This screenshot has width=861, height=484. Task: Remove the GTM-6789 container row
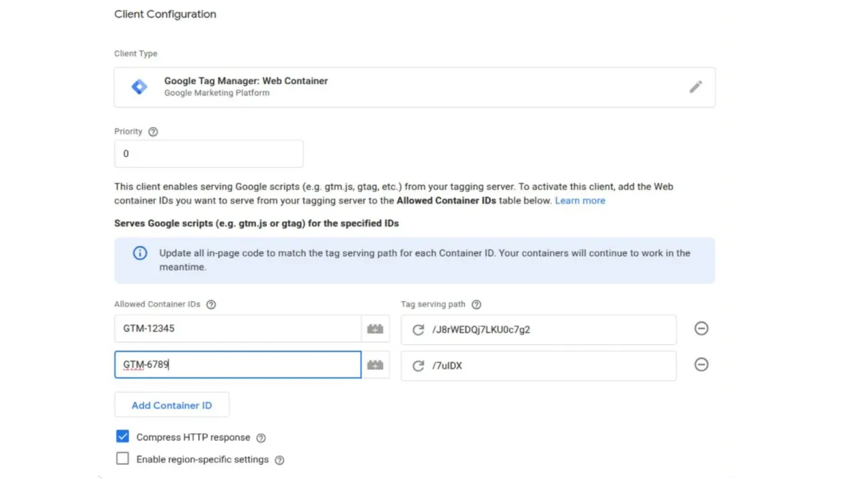click(702, 364)
